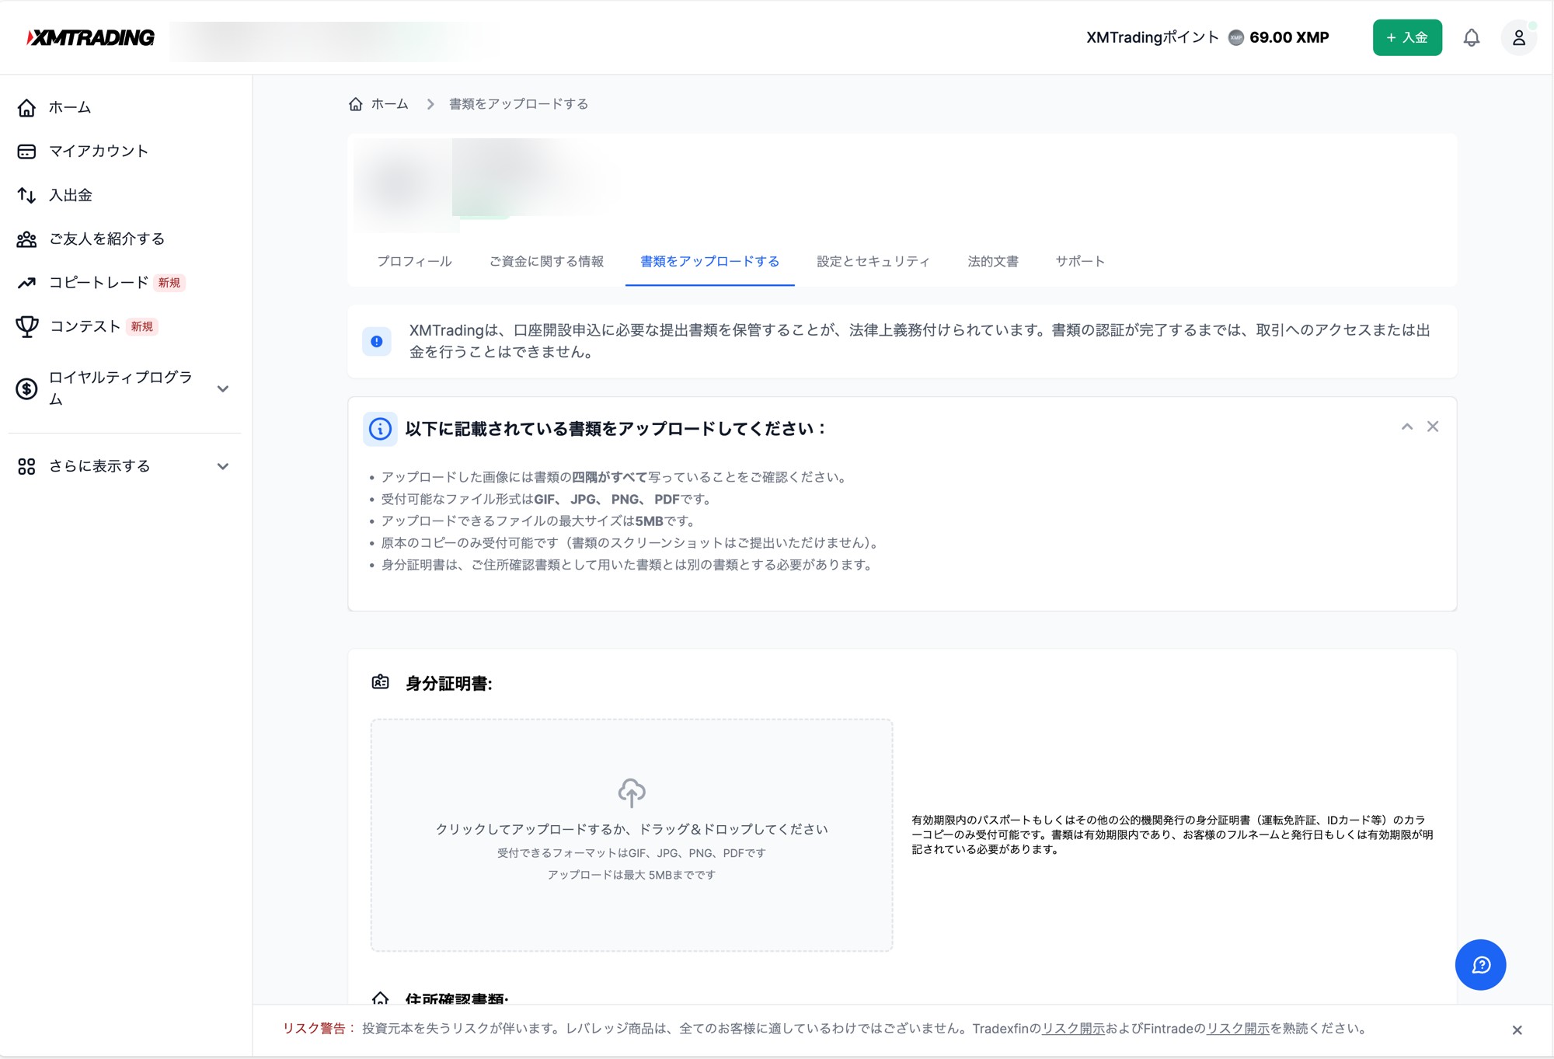Click the loyalty program dollar icon
The height and width of the screenshot is (1059, 1554).
26,388
